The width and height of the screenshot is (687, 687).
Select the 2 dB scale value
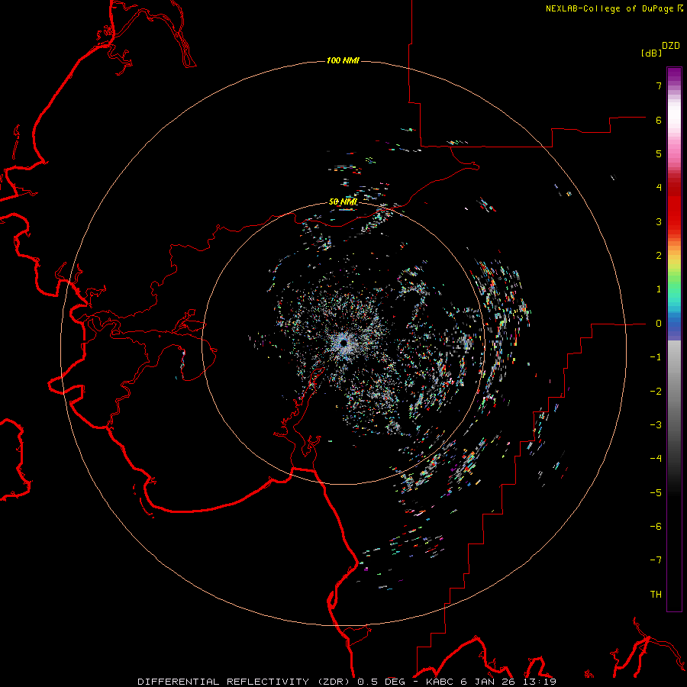pyautogui.click(x=659, y=256)
